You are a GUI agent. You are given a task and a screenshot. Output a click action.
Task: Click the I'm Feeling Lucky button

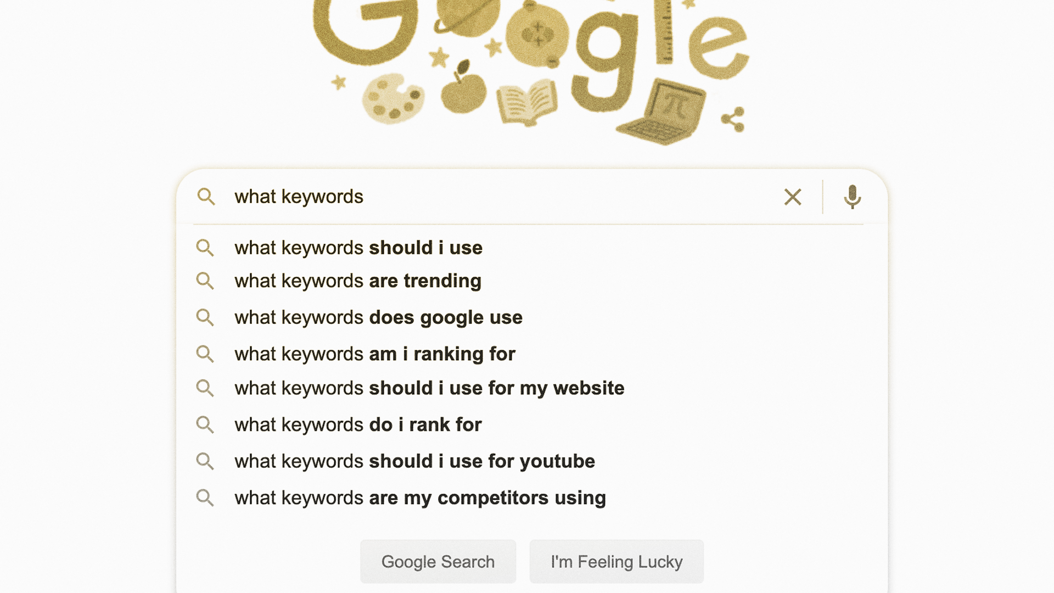click(616, 561)
